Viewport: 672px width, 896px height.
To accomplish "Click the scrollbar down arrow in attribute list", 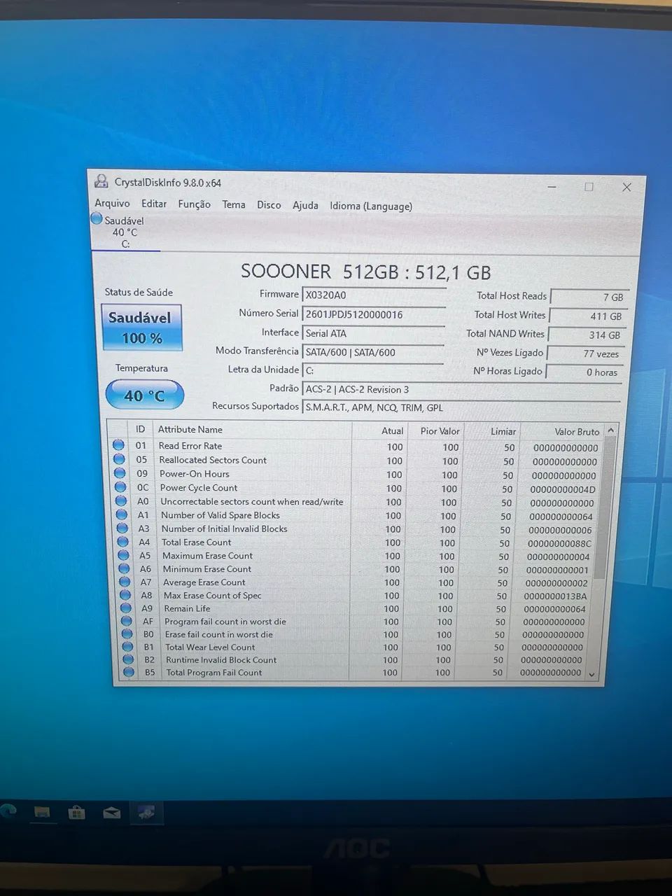I will [x=592, y=674].
